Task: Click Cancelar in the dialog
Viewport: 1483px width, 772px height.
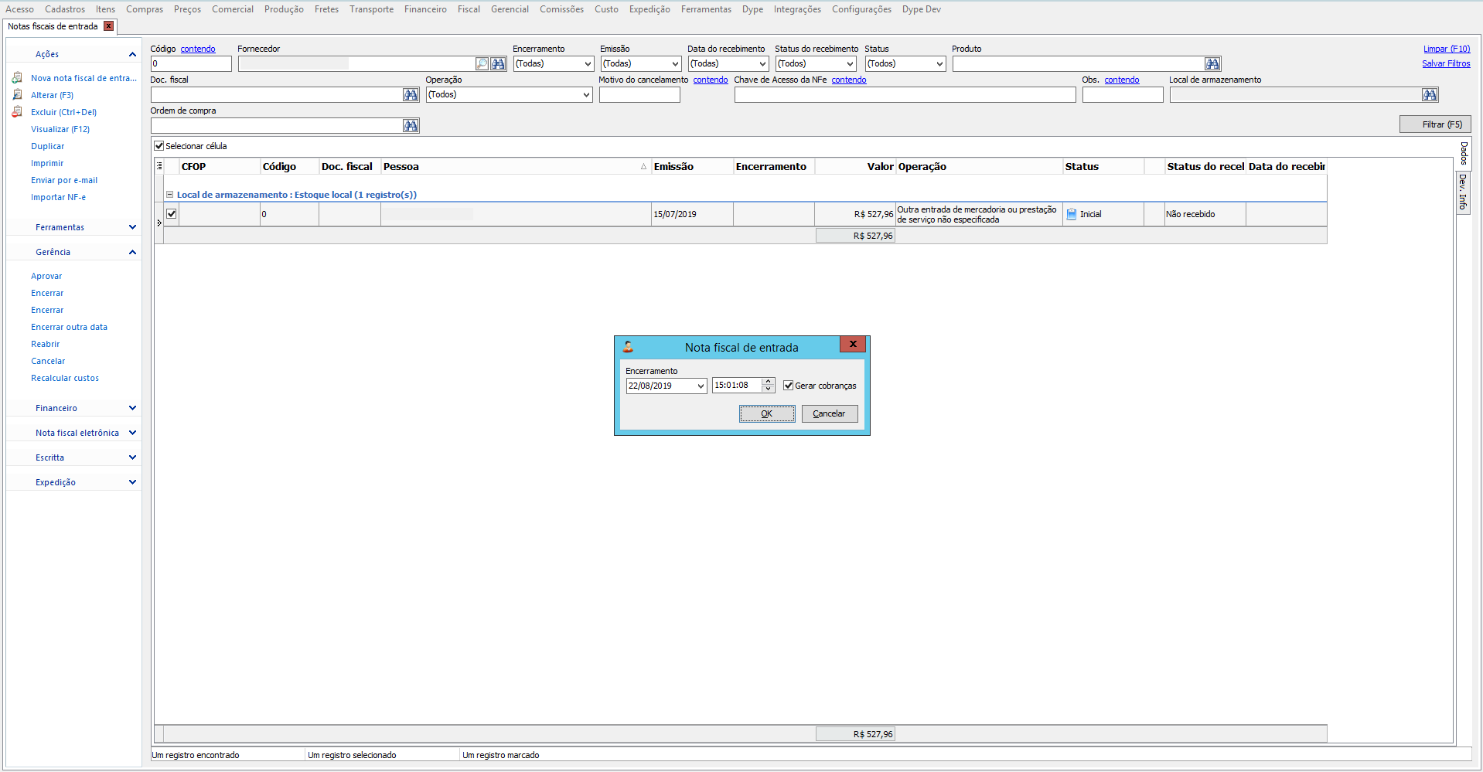Action: point(830,414)
